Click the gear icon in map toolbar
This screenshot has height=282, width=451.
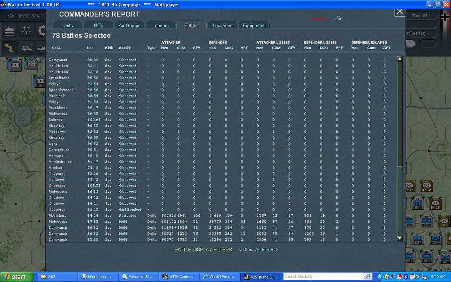point(42,31)
